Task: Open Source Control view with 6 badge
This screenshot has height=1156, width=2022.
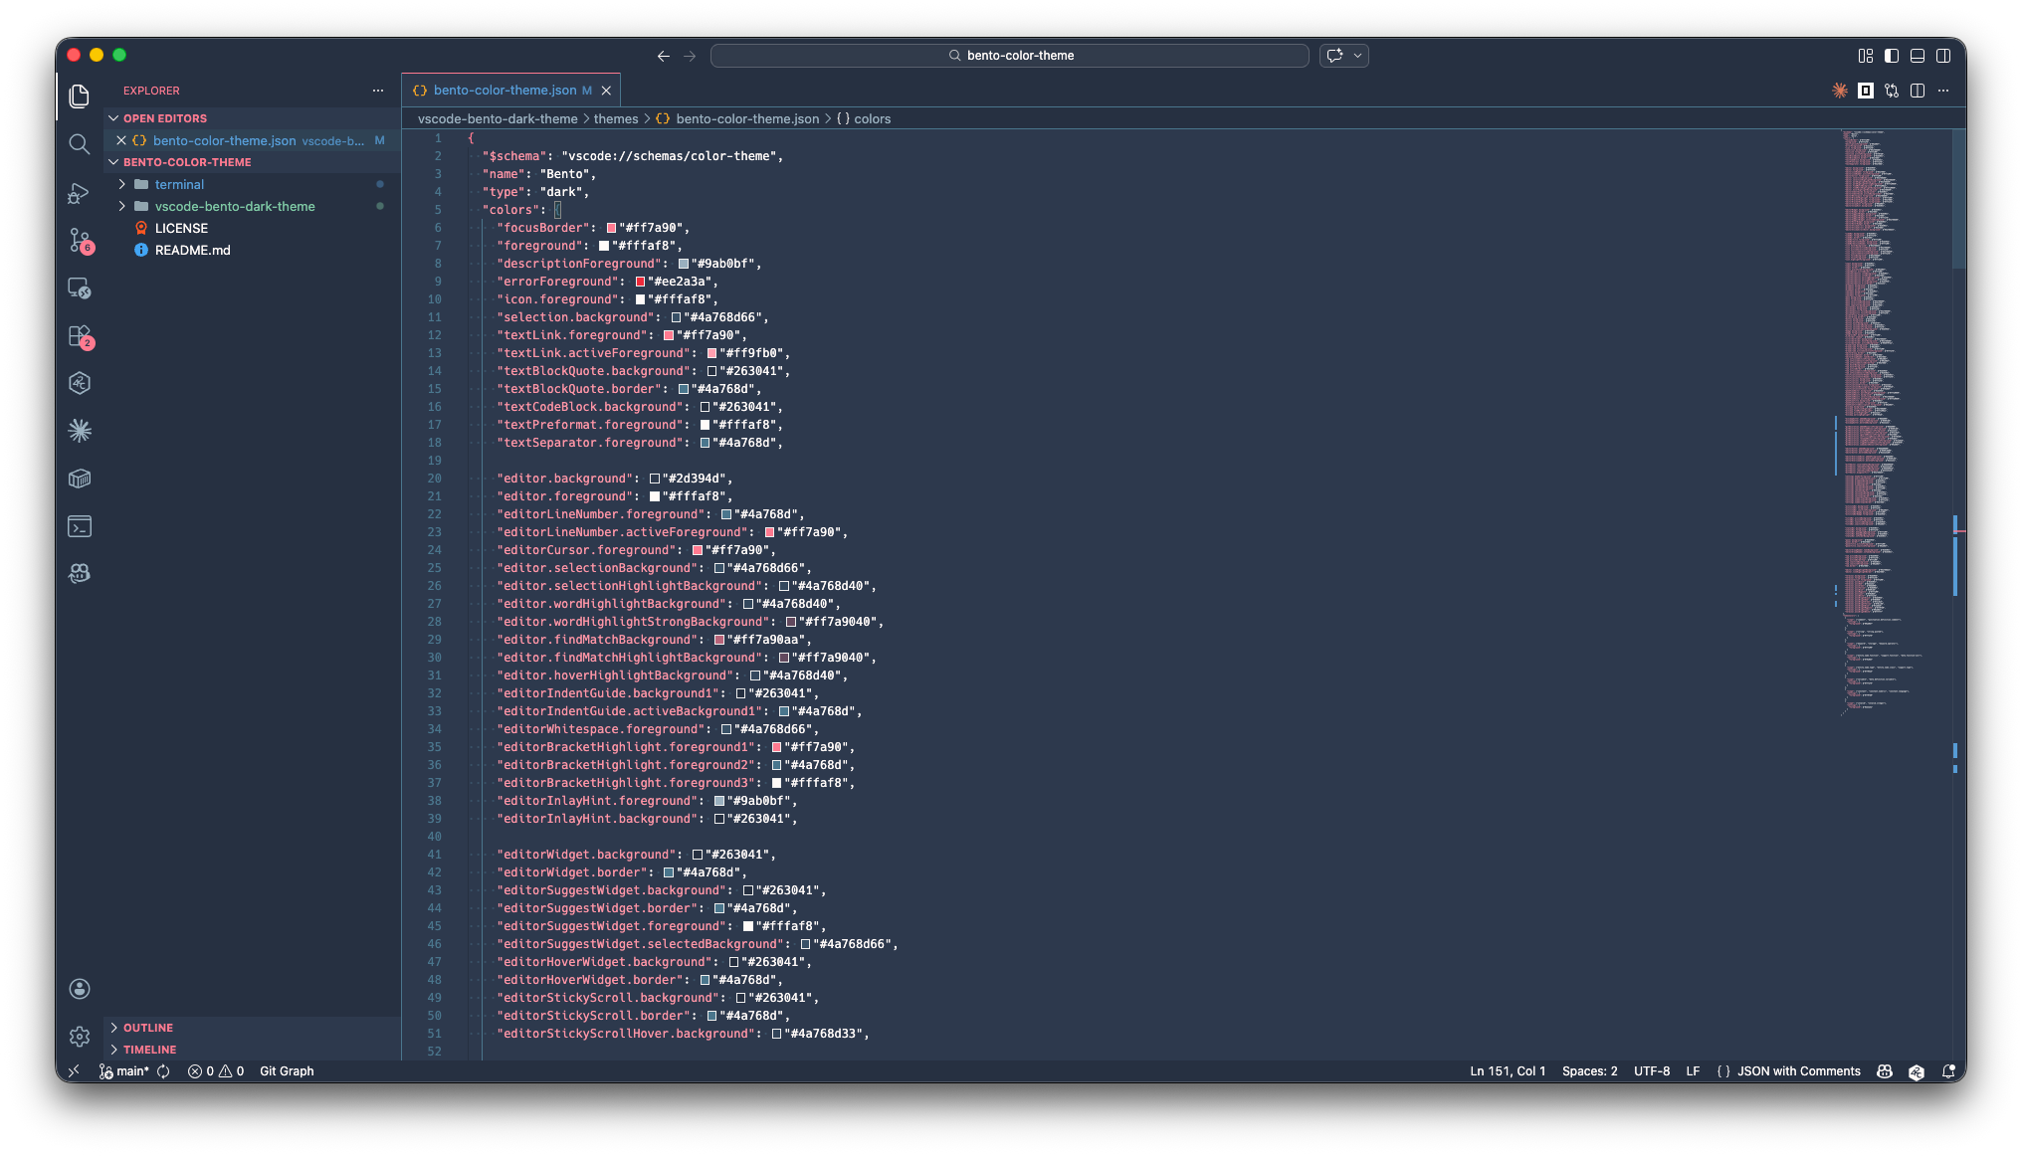Action: [x=80, y=240]
